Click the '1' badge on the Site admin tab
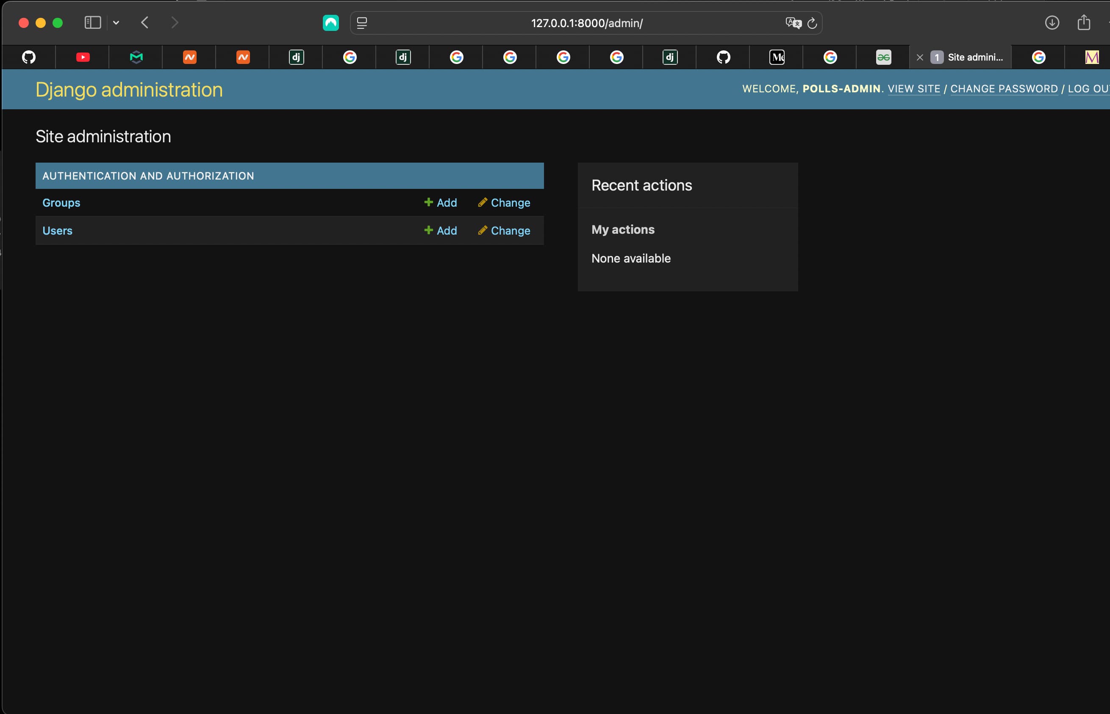 pos(937,57)
